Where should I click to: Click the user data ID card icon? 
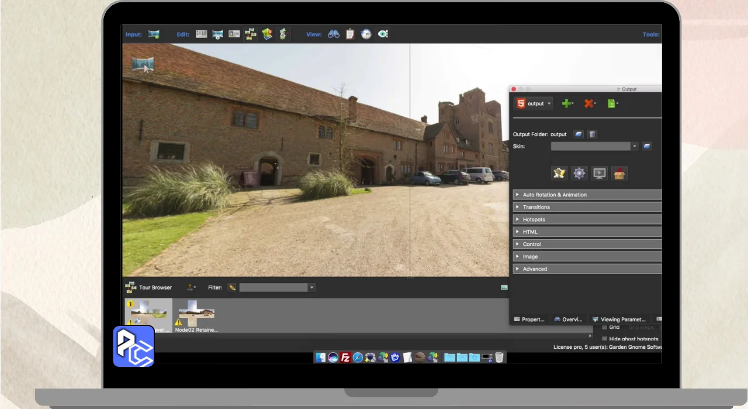(234, 34)
